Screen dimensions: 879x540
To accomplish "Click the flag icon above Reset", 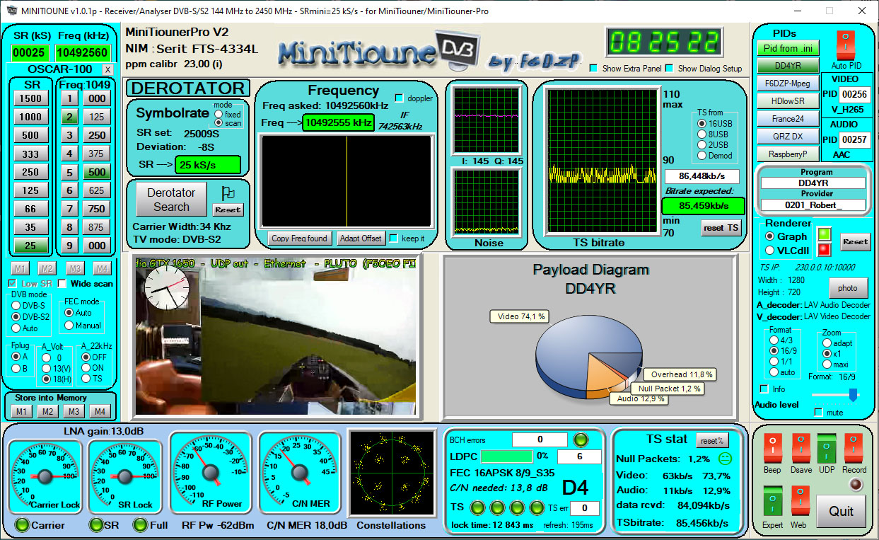I will (x=228, y=193).
